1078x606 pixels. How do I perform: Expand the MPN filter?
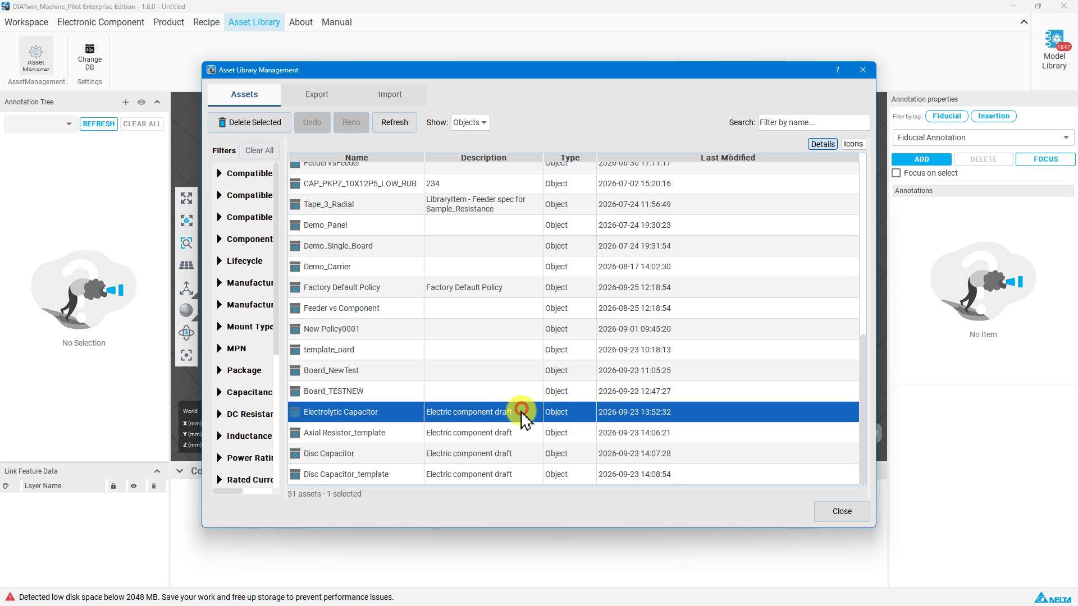click(219, 348)
